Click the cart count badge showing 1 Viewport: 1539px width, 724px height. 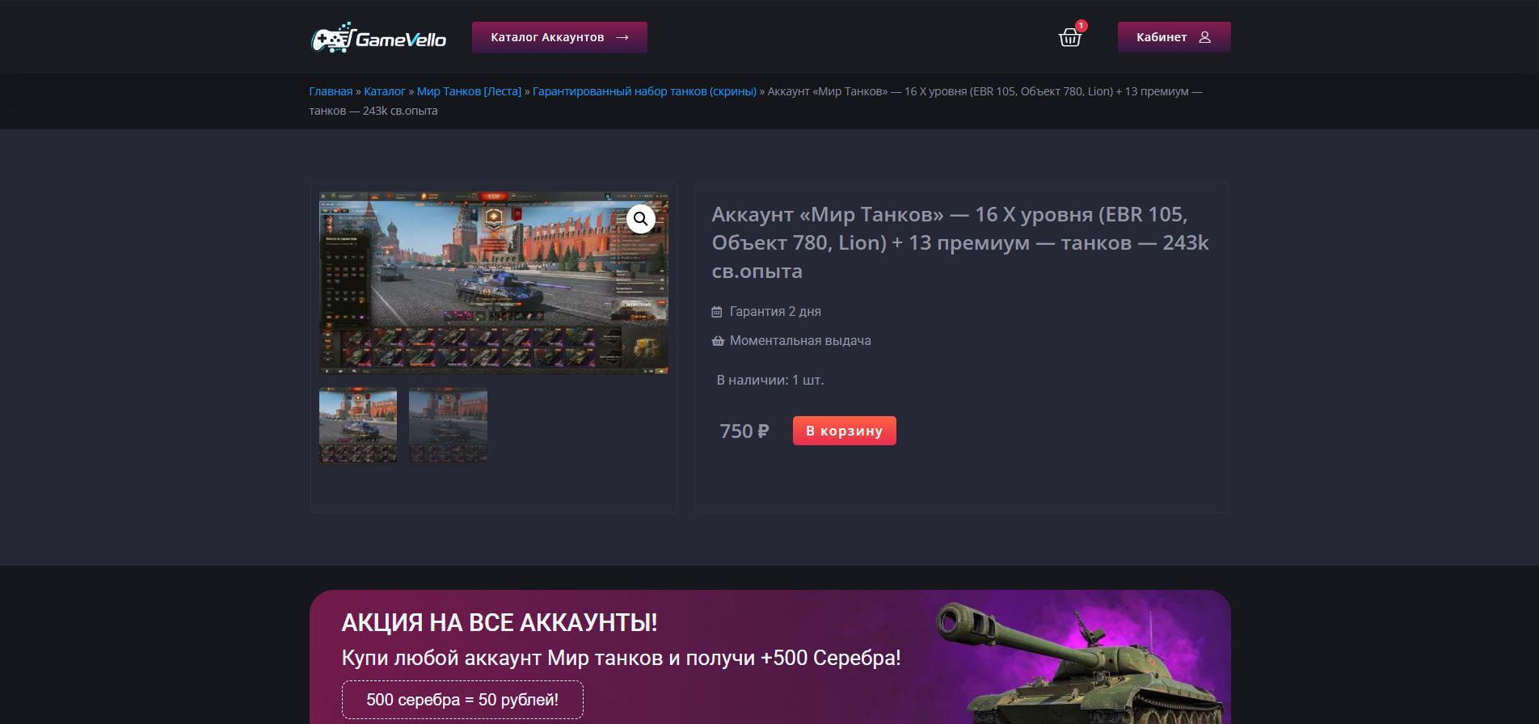tap(1082, 26)
